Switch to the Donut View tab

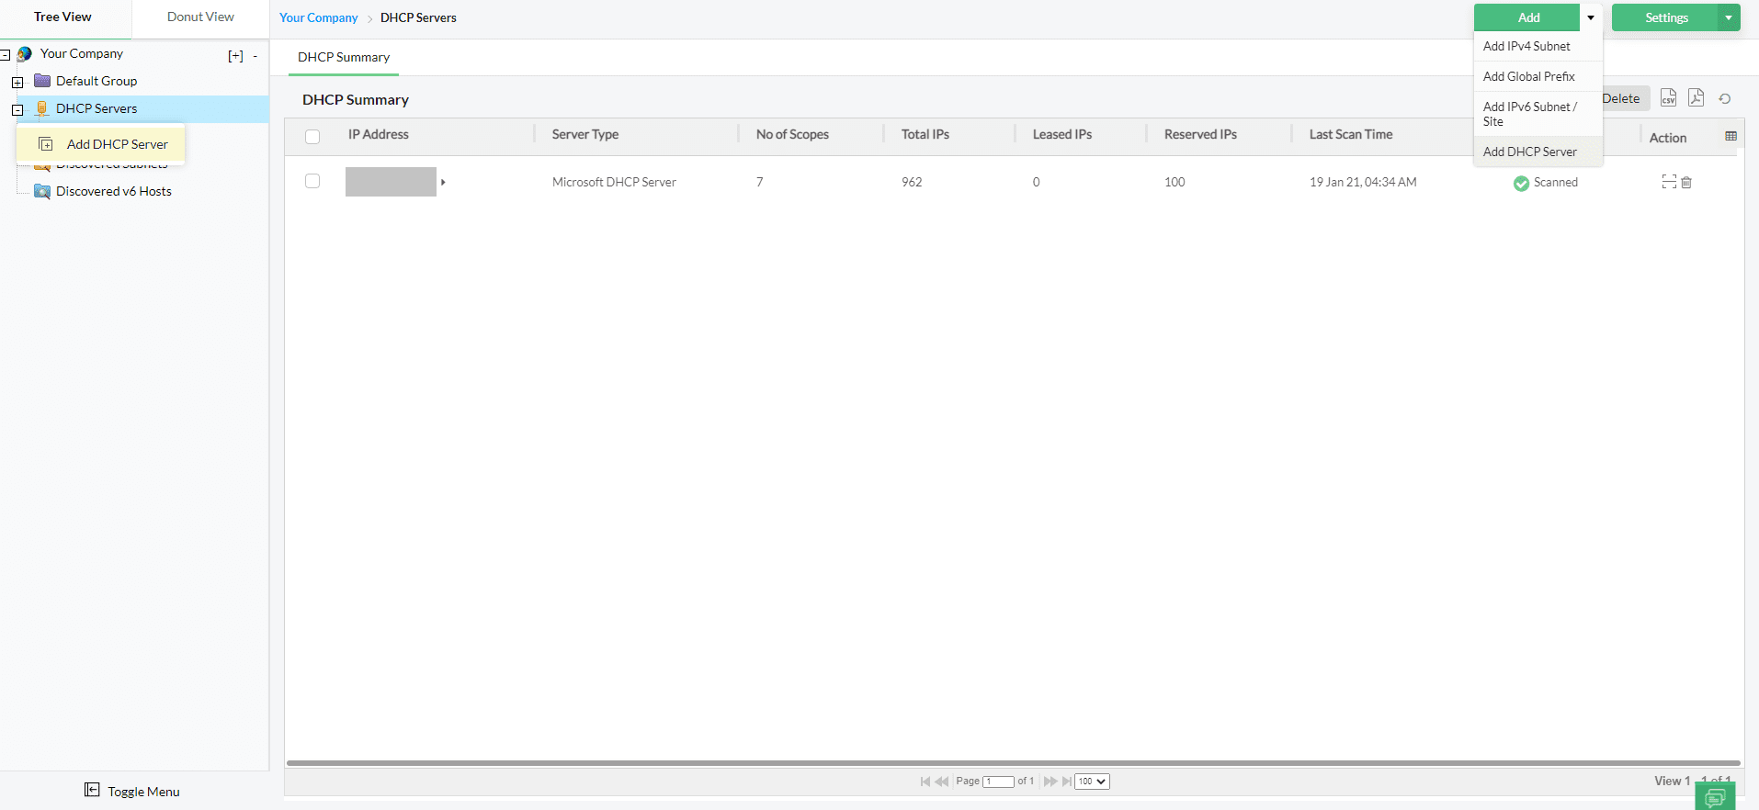click(200, 17)
